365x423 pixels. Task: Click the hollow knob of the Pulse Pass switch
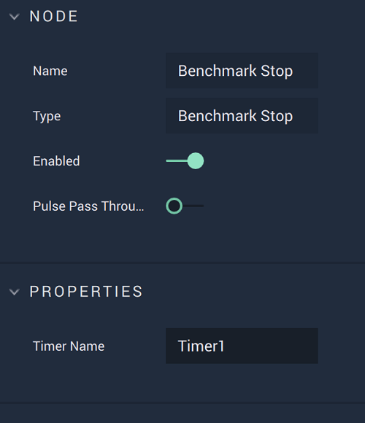click(174, 206)
